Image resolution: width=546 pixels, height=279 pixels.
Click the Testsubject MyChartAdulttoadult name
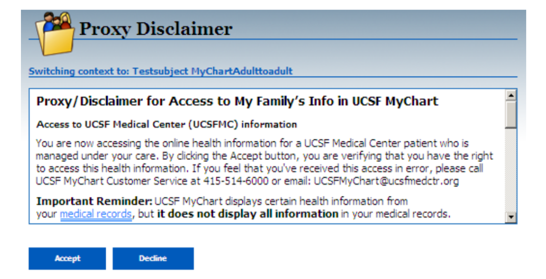[x=212, y=71]
